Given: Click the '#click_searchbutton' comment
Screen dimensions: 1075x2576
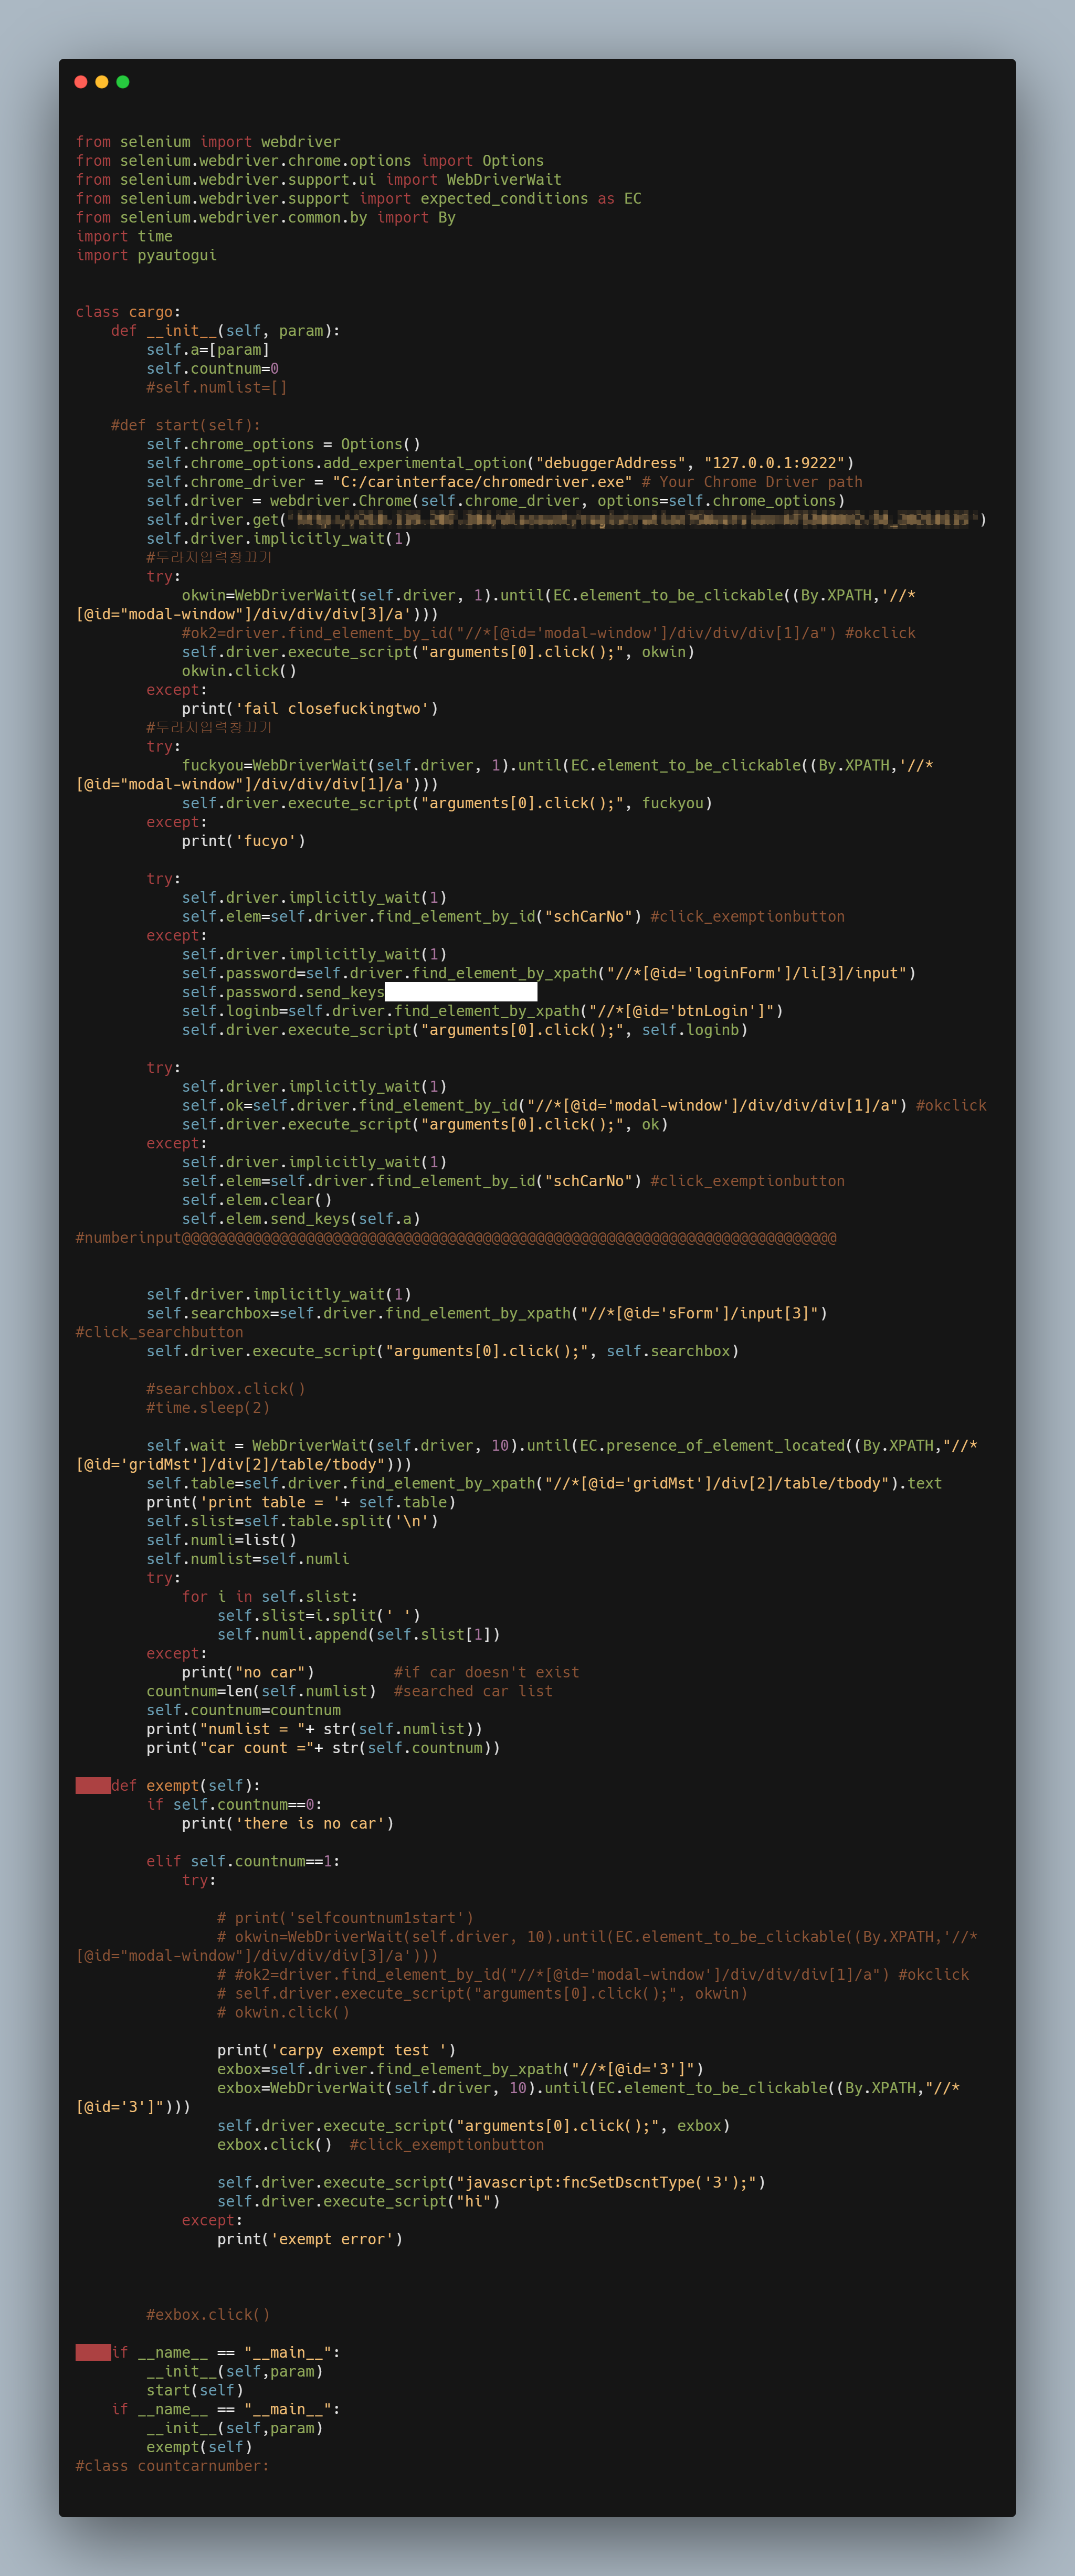Looking at the screenshot, I should coord(159,1332).
